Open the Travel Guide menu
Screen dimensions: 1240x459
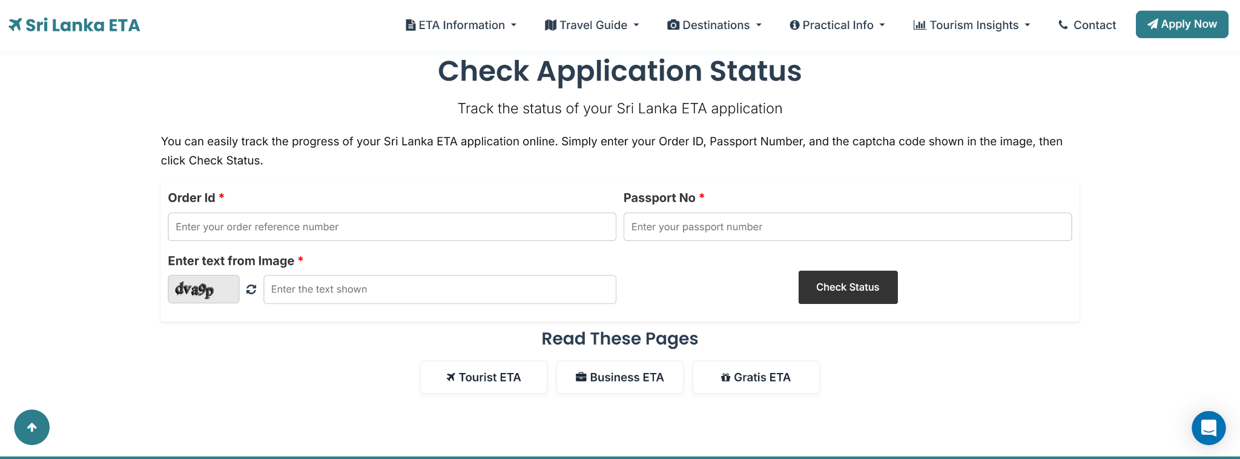[592, 25]
